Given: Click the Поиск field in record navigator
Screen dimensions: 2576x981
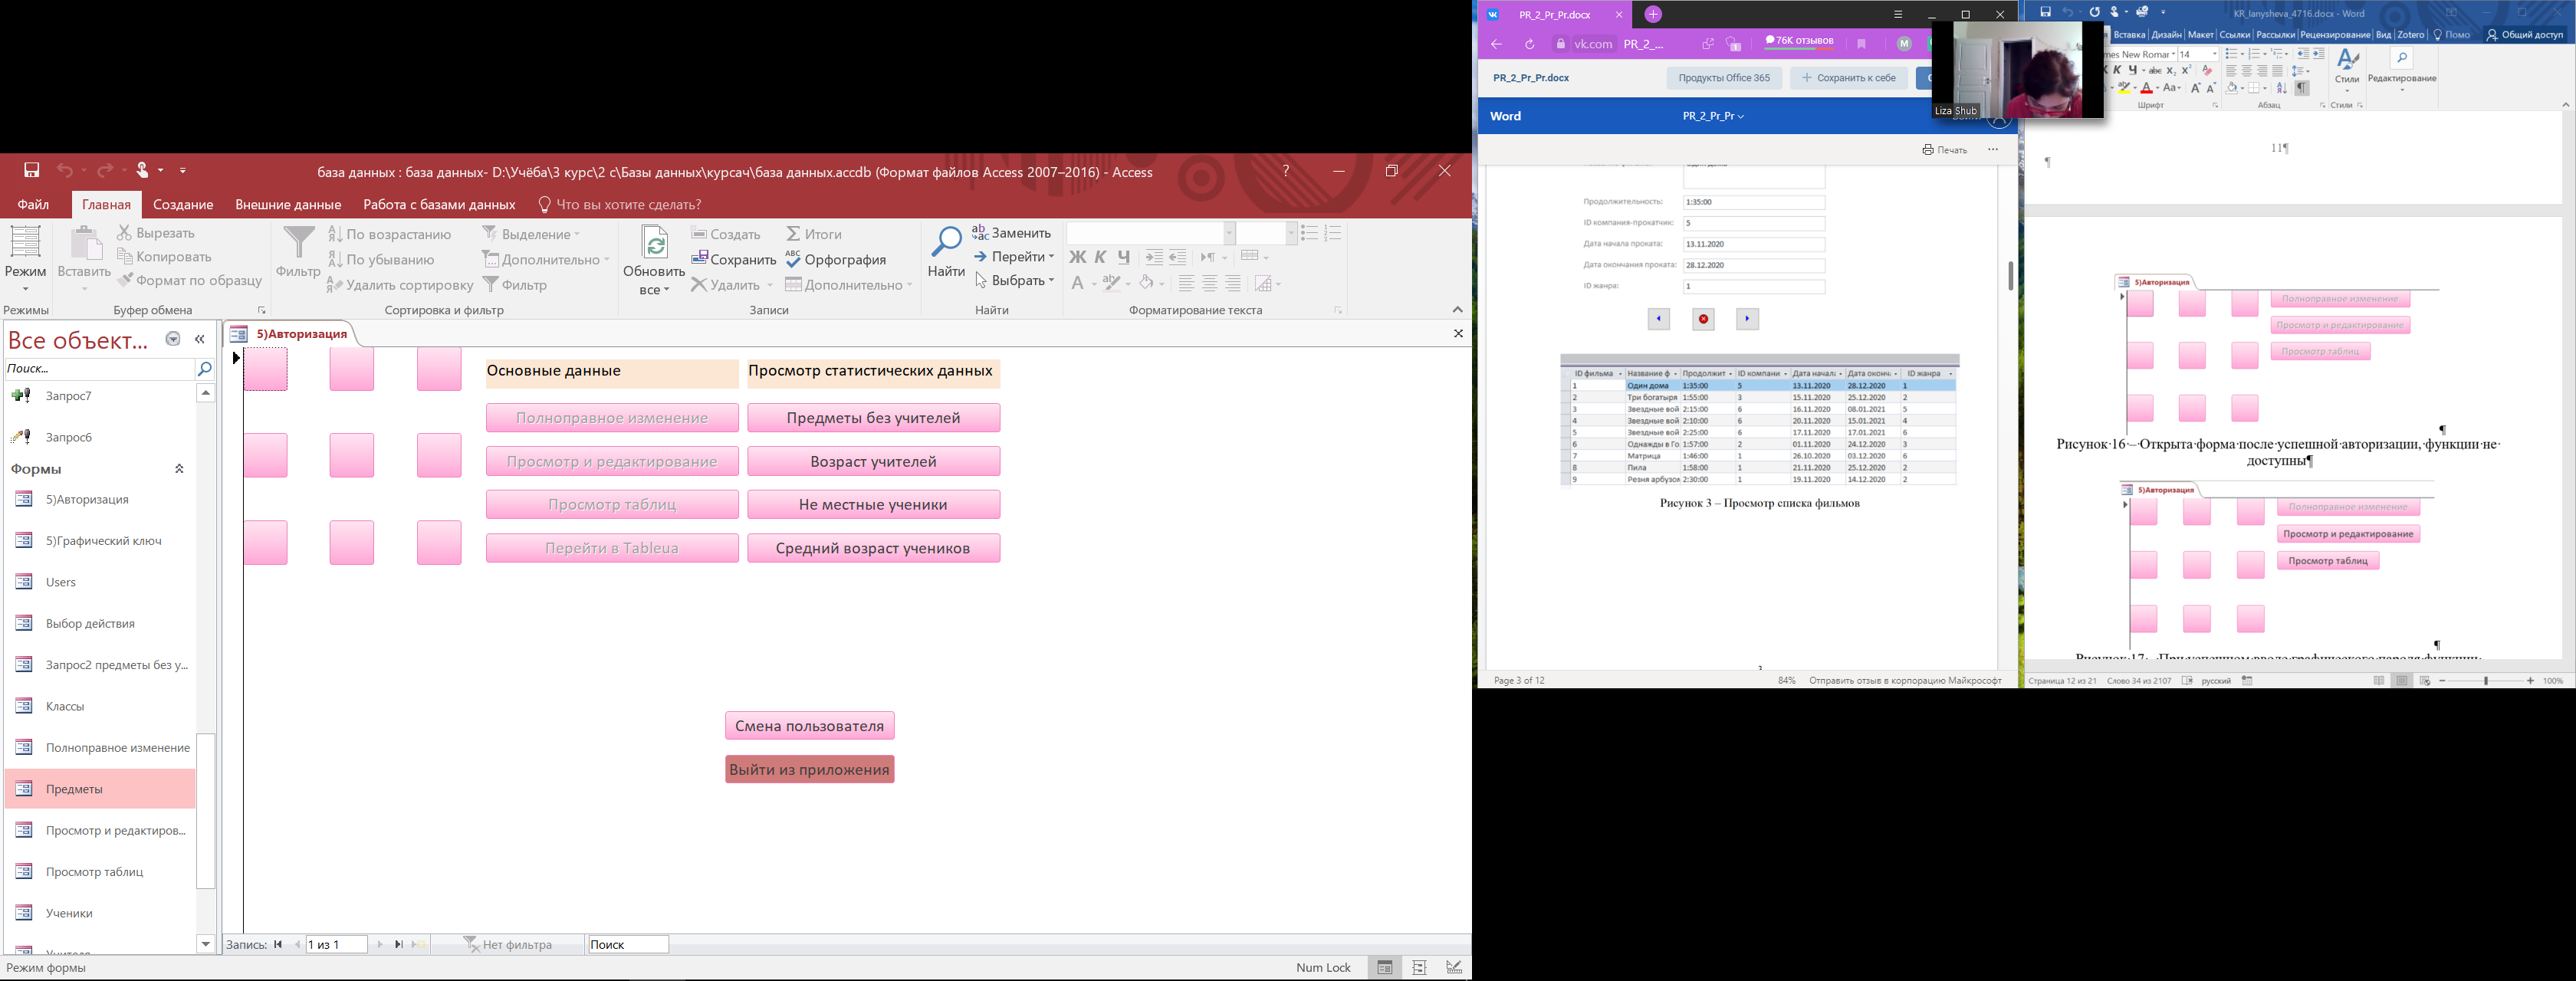Looking at the screenshot, I should tap(628, 944).
